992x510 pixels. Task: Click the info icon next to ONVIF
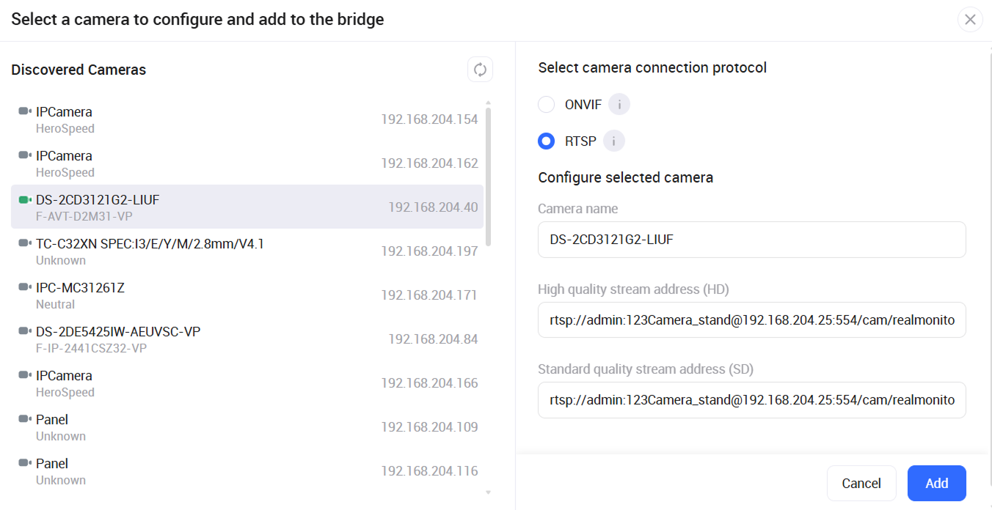tap(619, 105)
